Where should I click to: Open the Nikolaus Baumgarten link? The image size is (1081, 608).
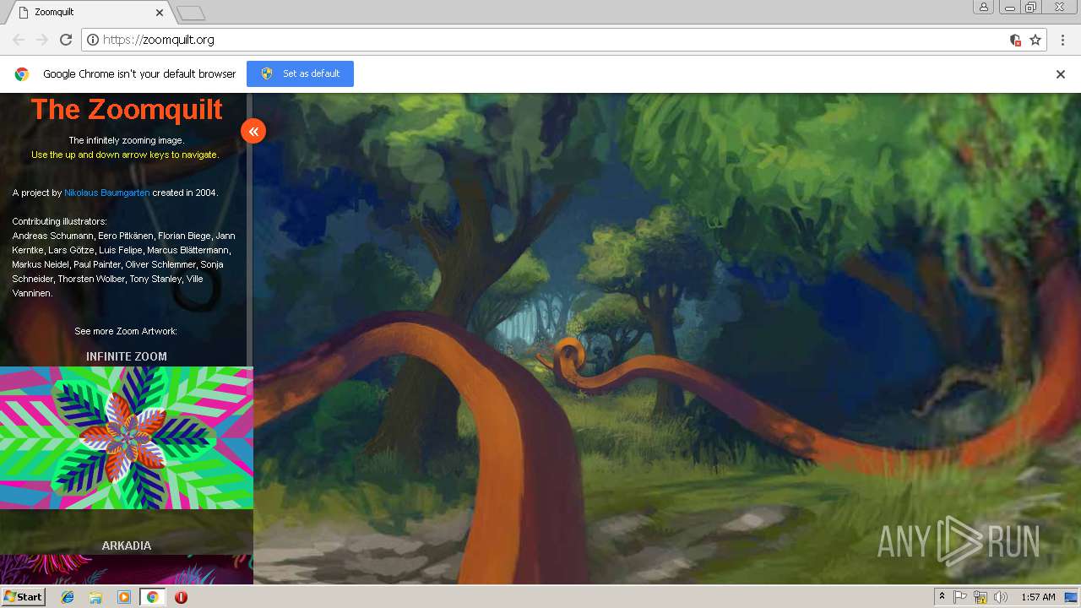[107, 193]
